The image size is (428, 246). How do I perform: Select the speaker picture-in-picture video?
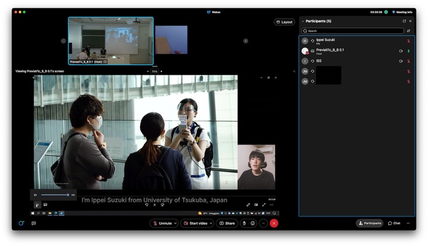point(256,167)
